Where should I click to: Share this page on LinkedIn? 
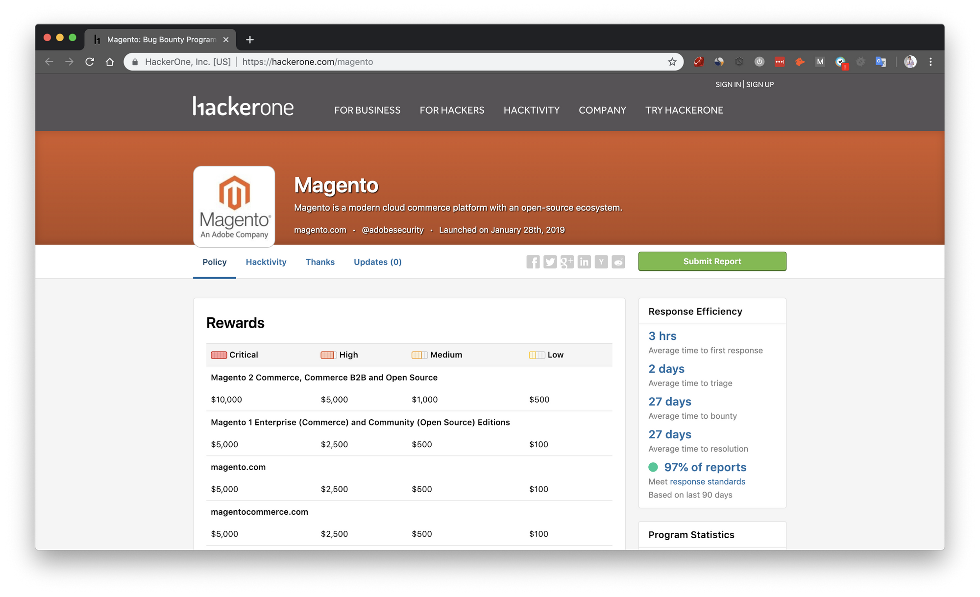click(x=584, y=262)
